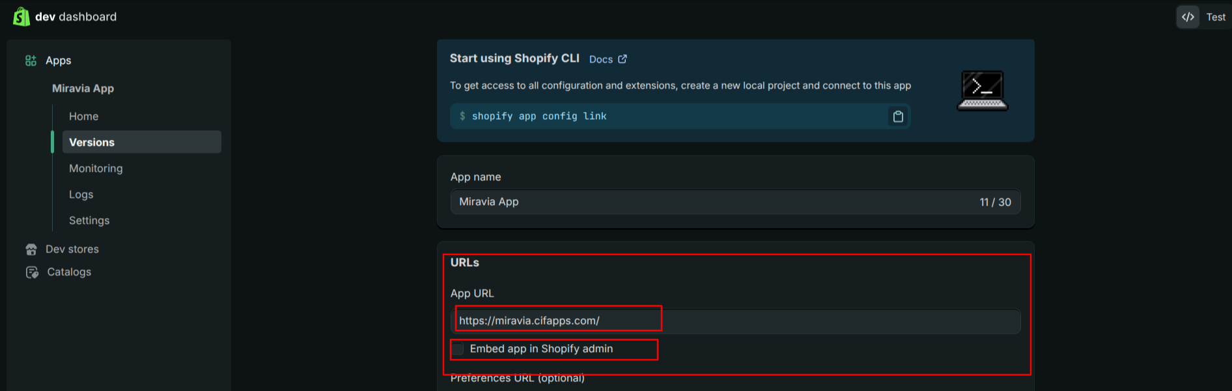1232x391 pixels.
Task: Click the external link icon beside Docs
Action: pyautogui.click(x=623, y=59)
